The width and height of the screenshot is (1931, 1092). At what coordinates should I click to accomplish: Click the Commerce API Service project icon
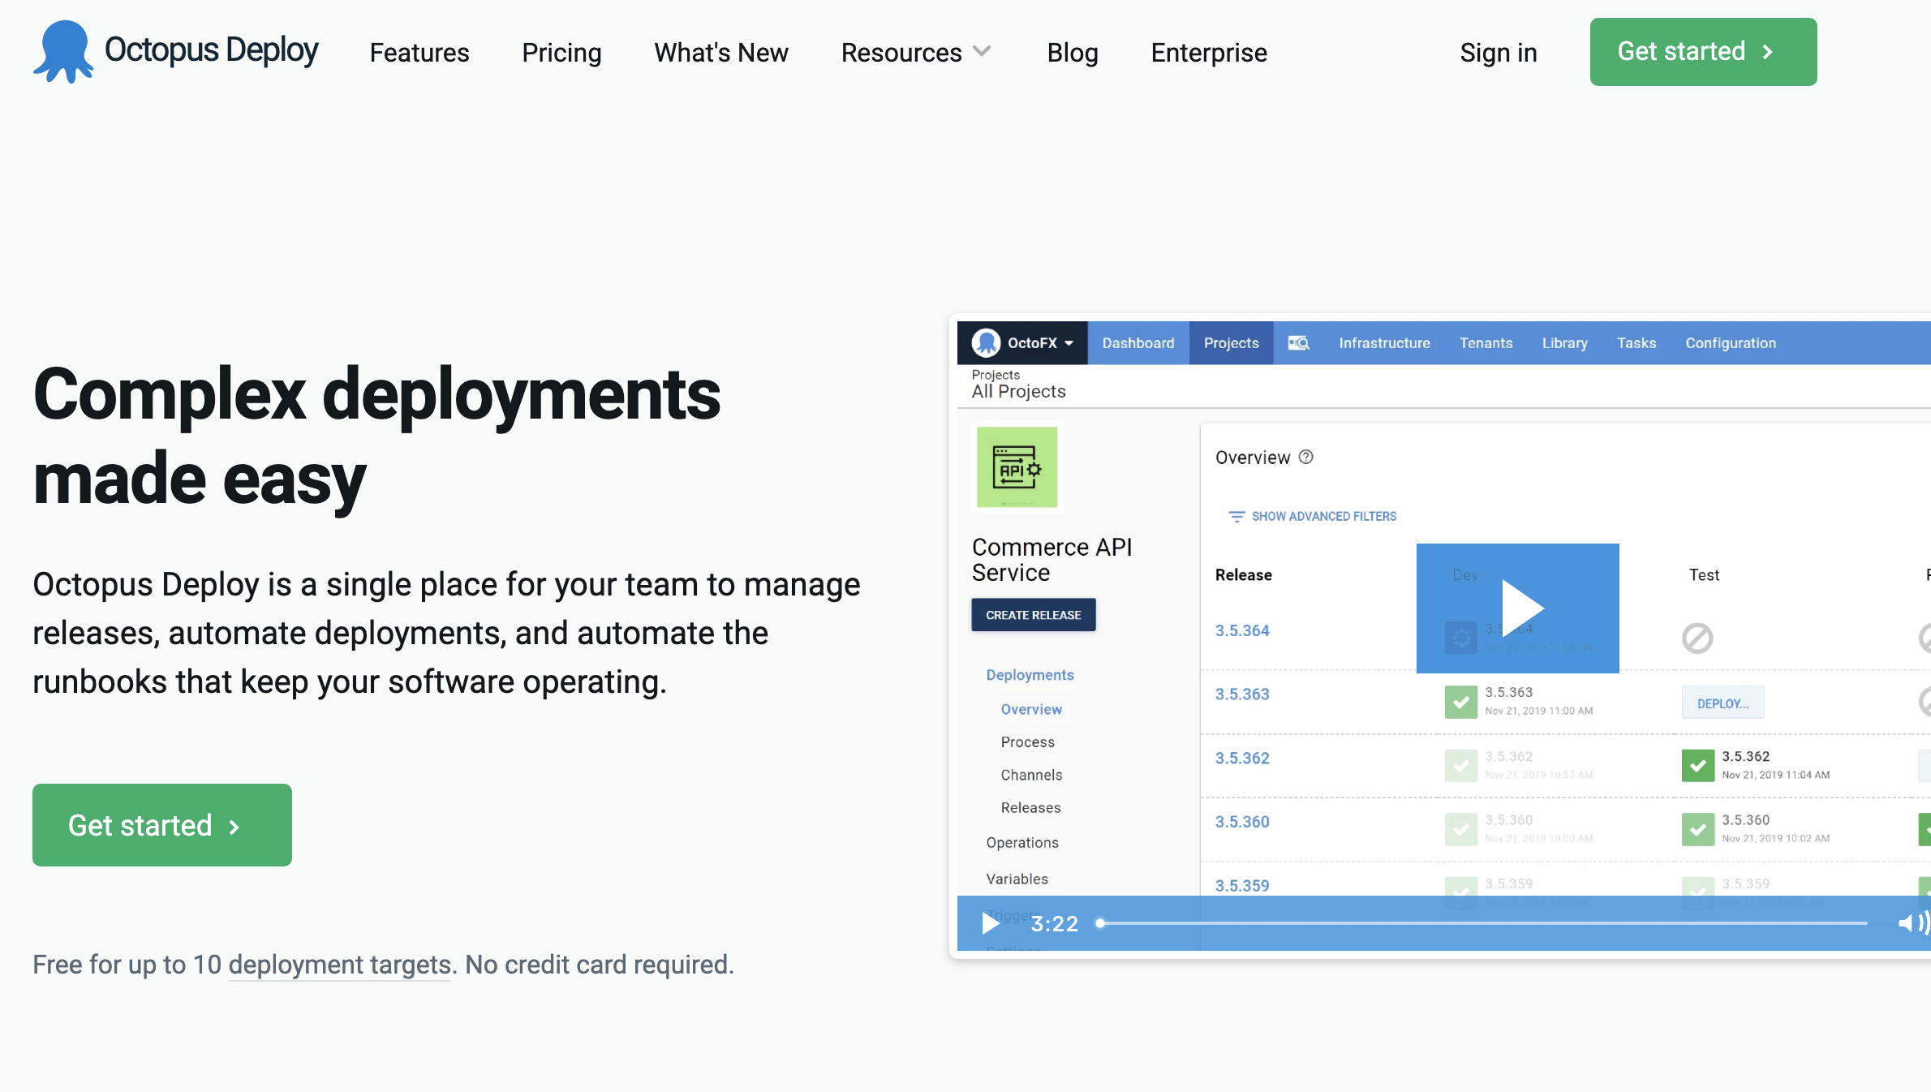coord(1017,467)
